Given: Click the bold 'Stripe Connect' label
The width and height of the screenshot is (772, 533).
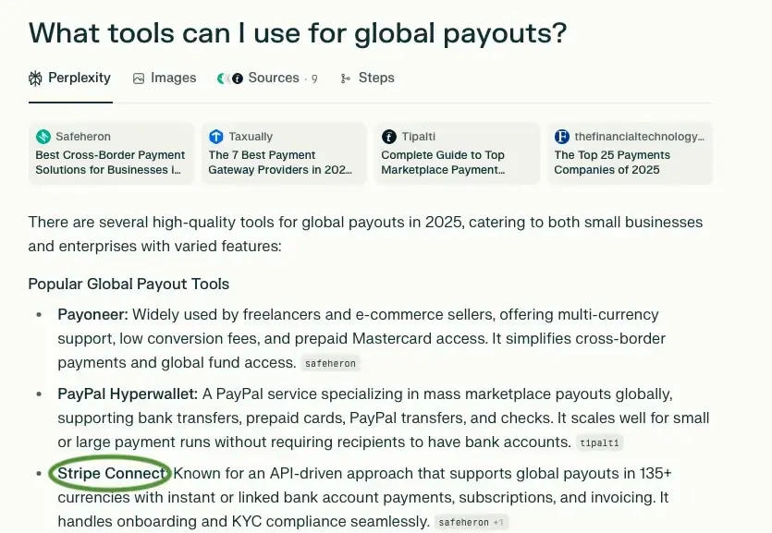Looking at the screenshot, I should 111,473.
